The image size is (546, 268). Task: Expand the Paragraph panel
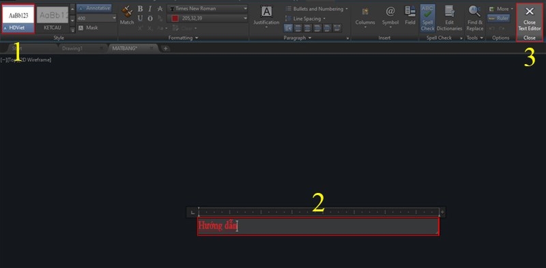click(298, 38)
